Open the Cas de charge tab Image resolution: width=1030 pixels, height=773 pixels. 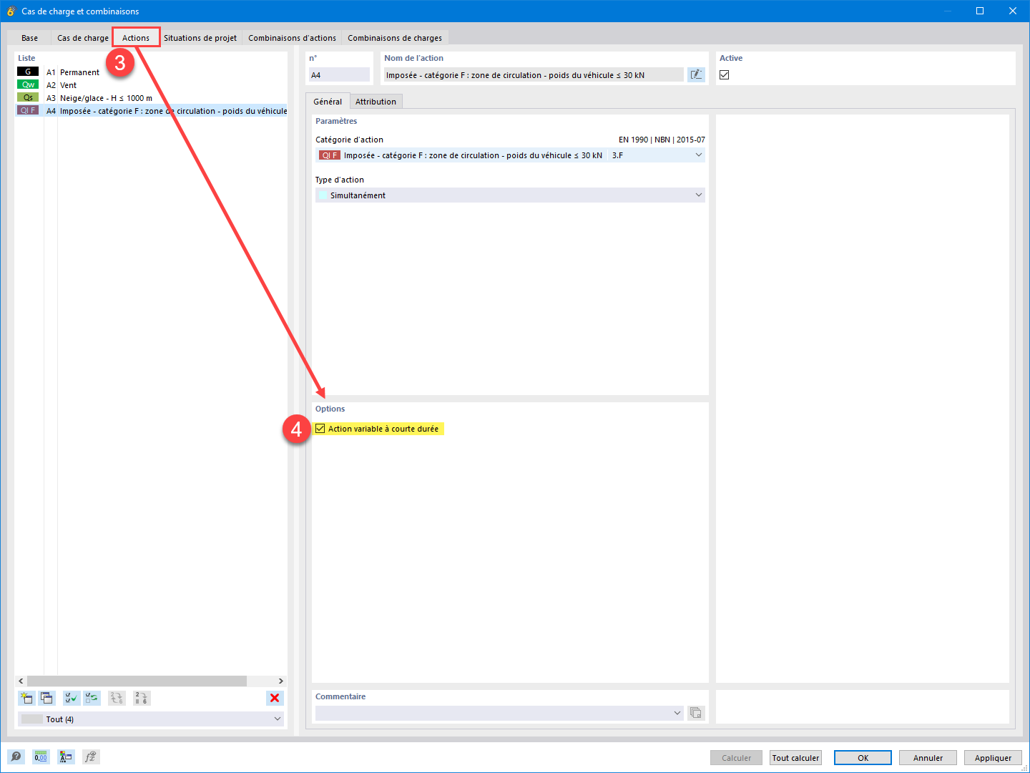click(x=83, y=38)
